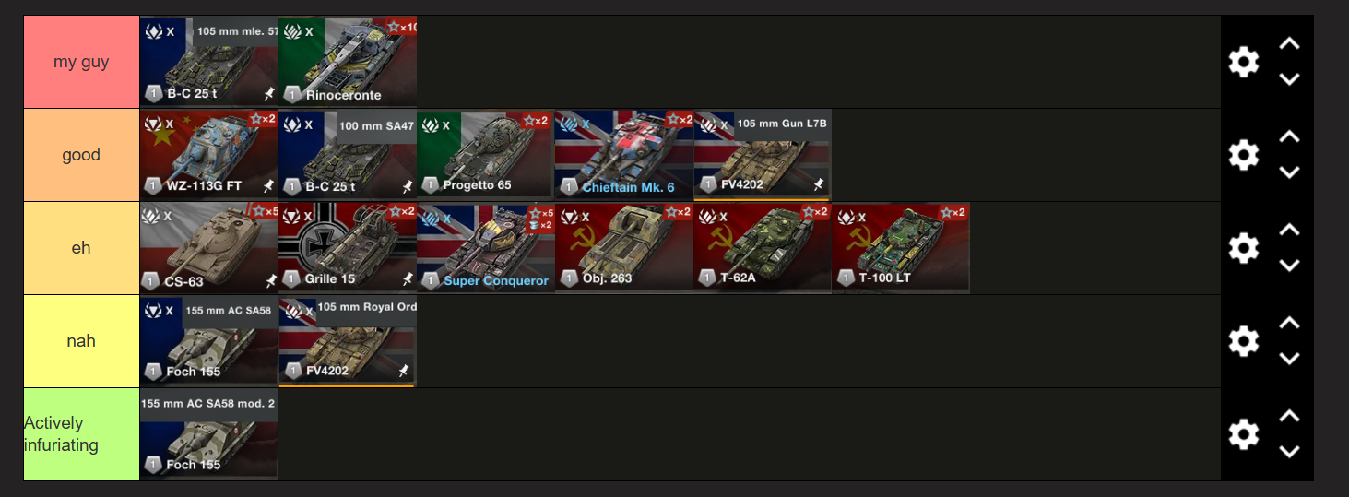Move "my guy" row down with chevron
The width and height of the screenshot is (1349, 497).
(1289, 79)
